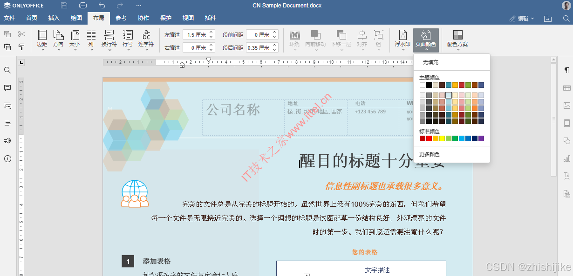Open paragraph settings in right sidebar
The width and height of the screenshot is (573, 276).
pyautogui.click(x=566, y=70)
